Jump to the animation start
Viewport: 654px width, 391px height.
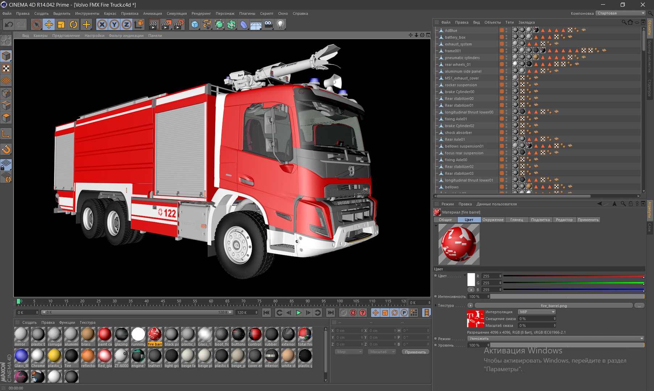[x=266, y=312]
